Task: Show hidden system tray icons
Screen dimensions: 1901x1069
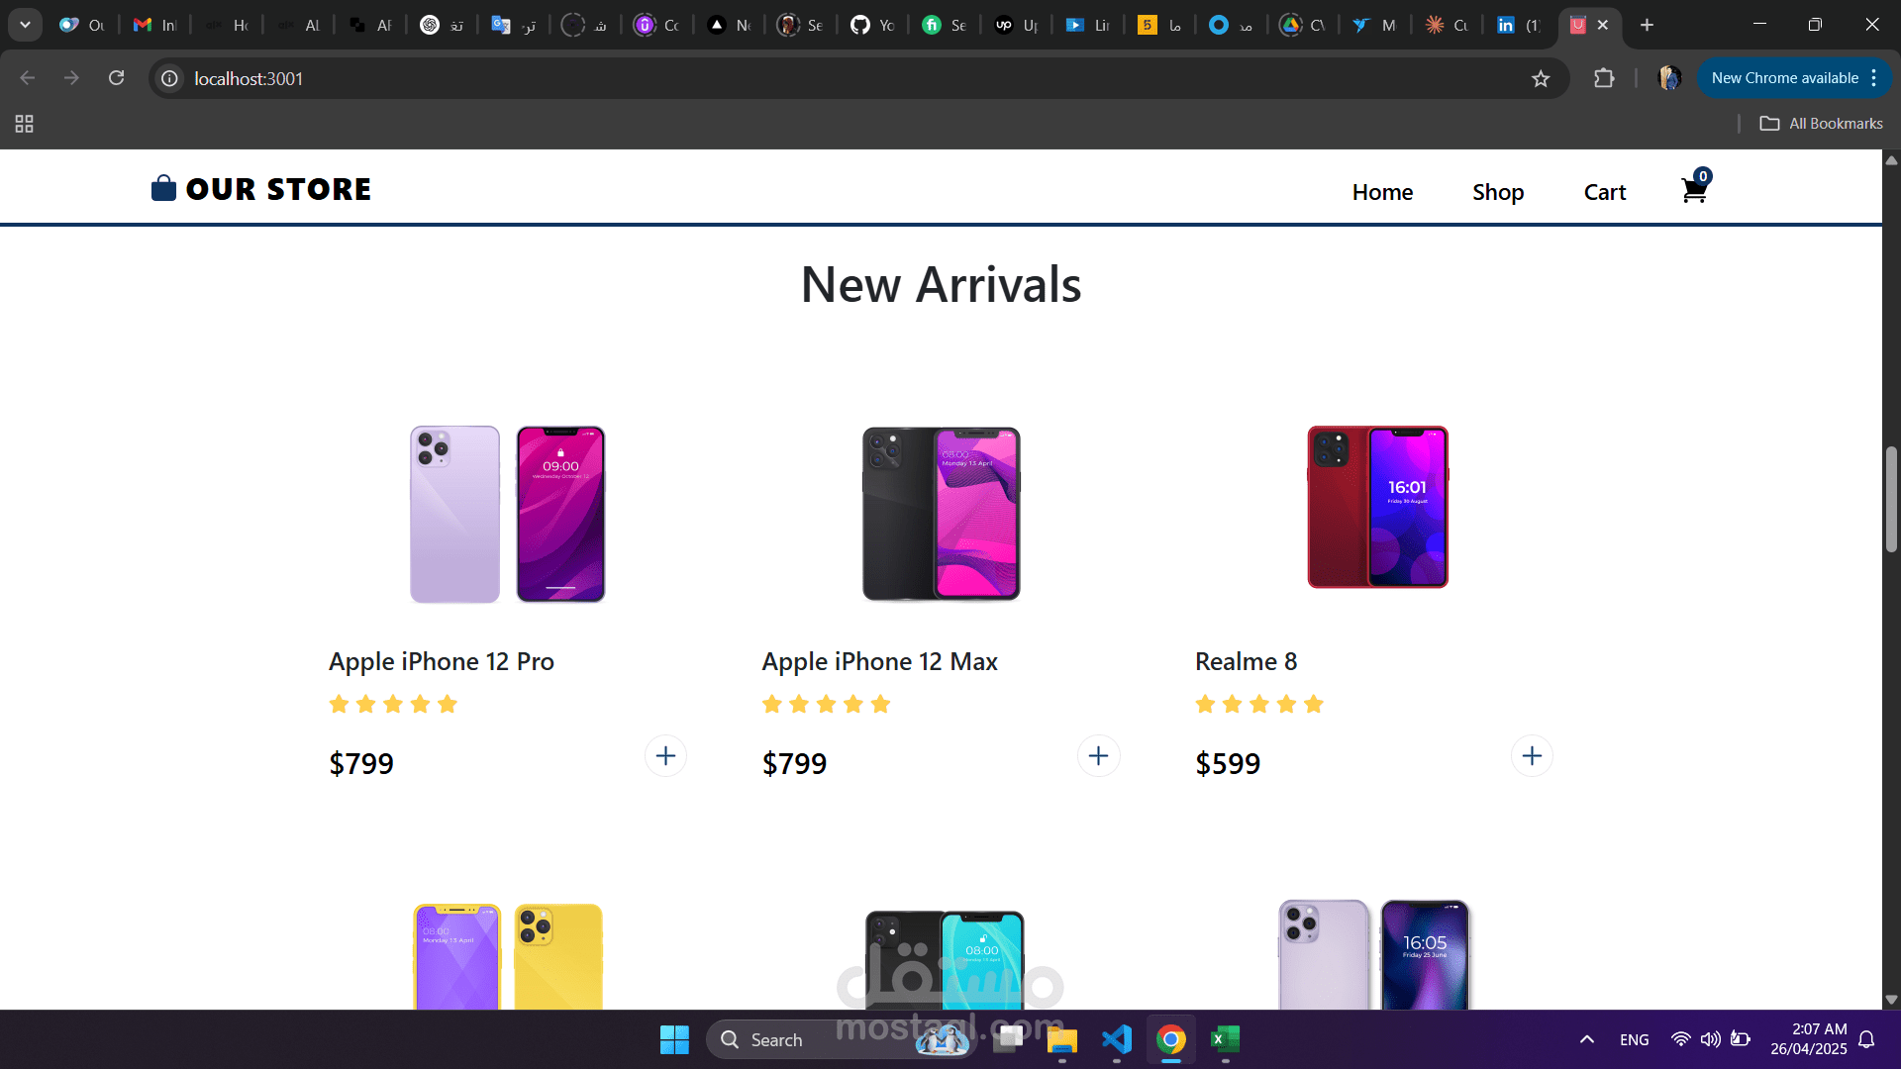Action: (1587, 1039)
